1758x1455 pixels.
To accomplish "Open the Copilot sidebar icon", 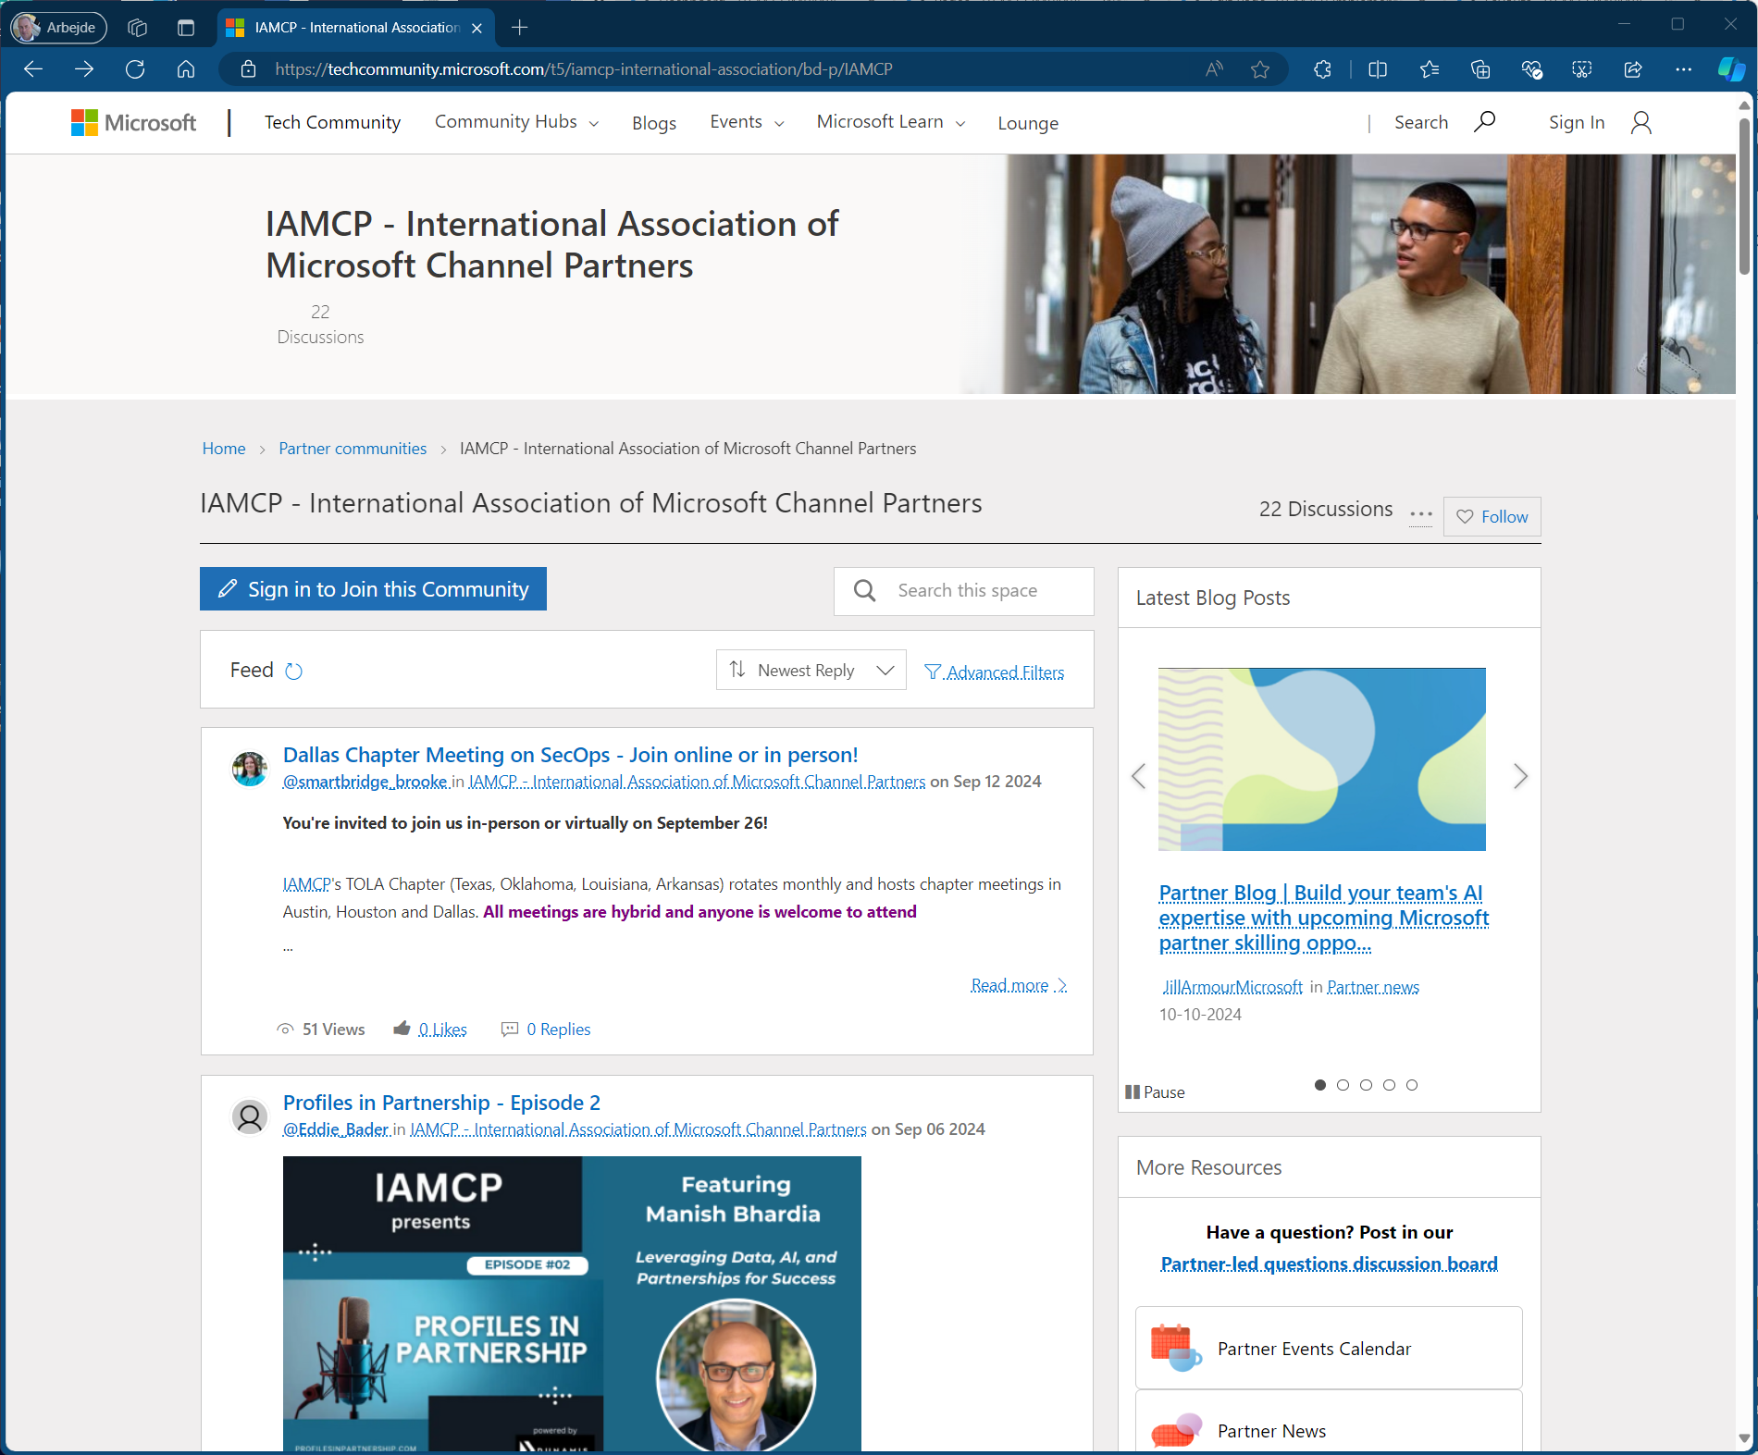I will tap(1731, 69).
